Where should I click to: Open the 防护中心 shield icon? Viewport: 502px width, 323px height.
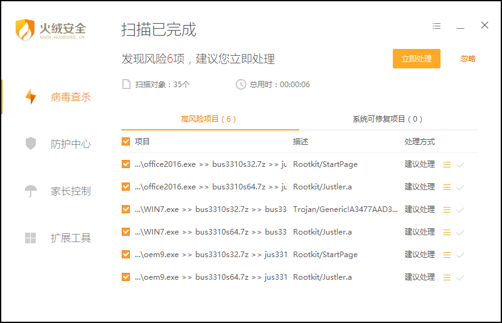pos(30,144)
